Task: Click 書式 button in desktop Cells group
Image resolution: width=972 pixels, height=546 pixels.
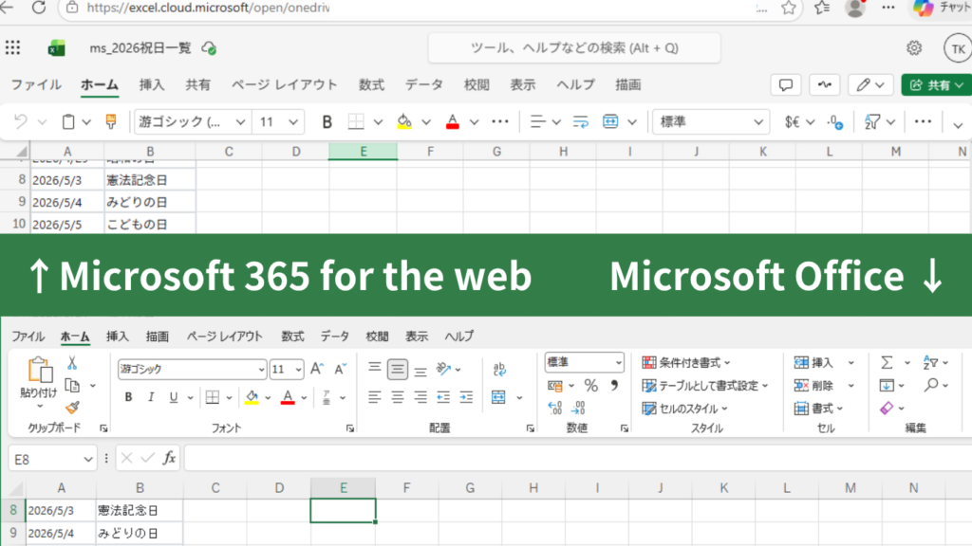Action: pyautogui.click(x=819, y=409)
